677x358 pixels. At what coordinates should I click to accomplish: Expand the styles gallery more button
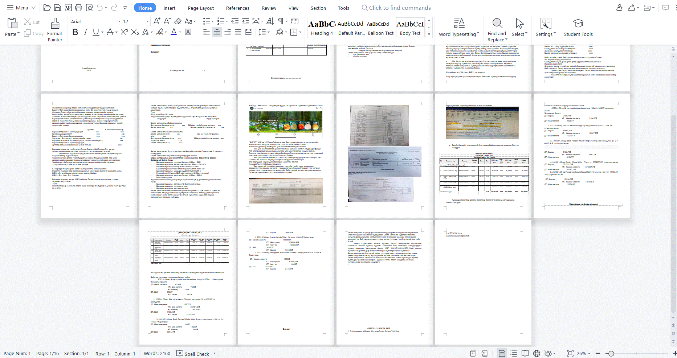[x=429, y=34]
